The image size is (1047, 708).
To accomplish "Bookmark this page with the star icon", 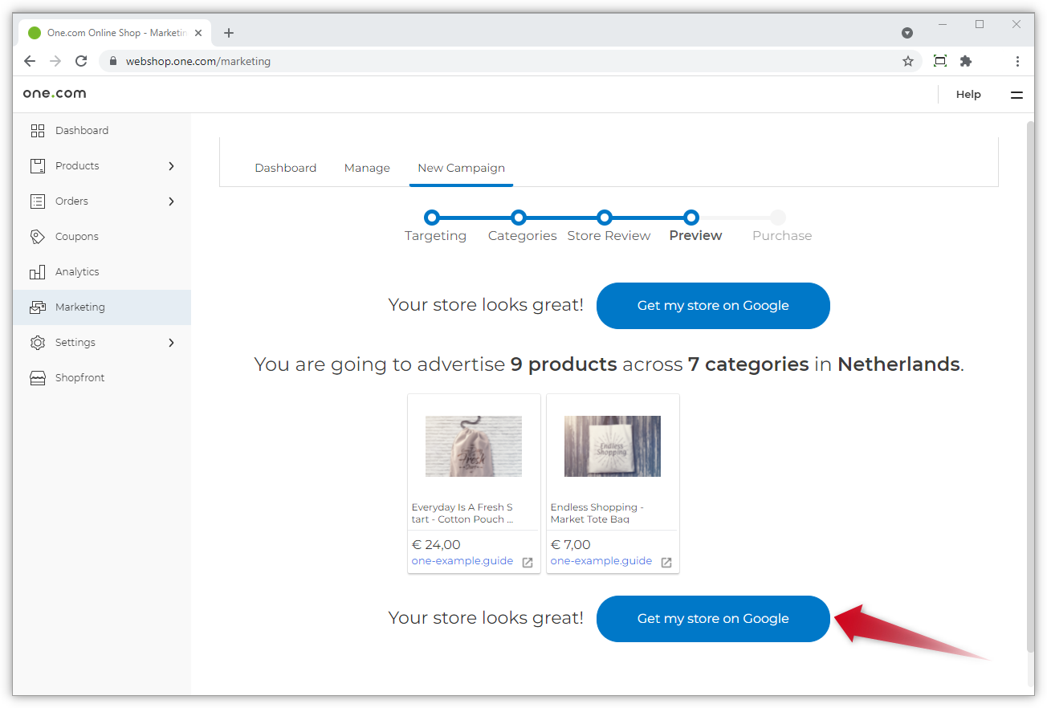I will click(x=908, y=61).
